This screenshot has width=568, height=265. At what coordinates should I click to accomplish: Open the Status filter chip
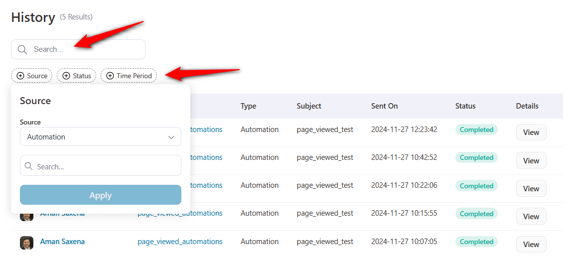(x=76, y=76)
